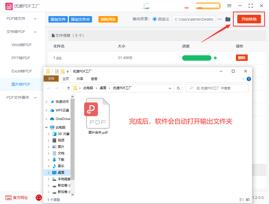Click the 1.jpg green progress bar

click(x=197, y=58)
